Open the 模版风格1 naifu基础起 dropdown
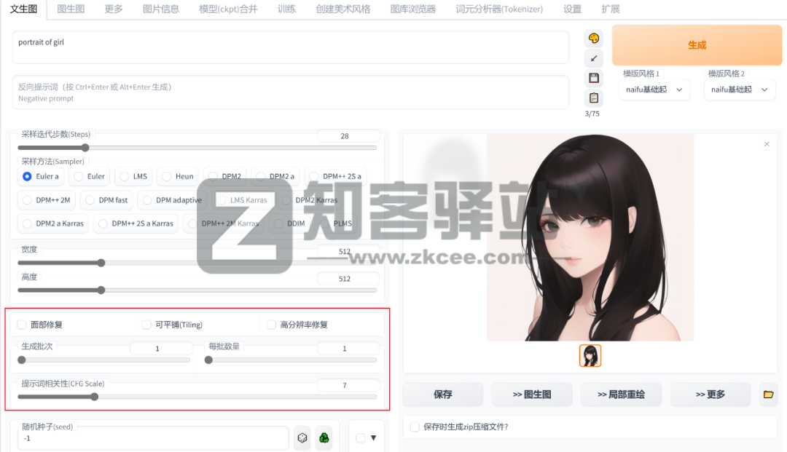787x452 pixels. pyautogui.click(x=654, y=90)
